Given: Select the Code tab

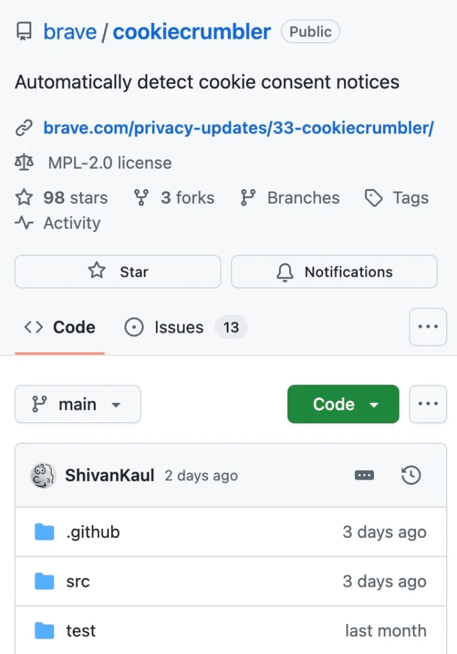Looking at the screenshot, I should pos(60,328).
